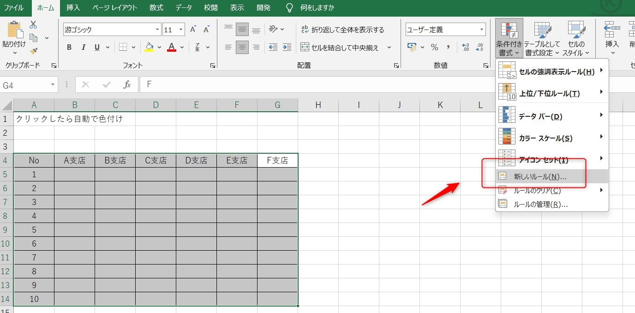635x313 pixels.
Task: Increase decimal places for selected cells
Action: [466, 47]
